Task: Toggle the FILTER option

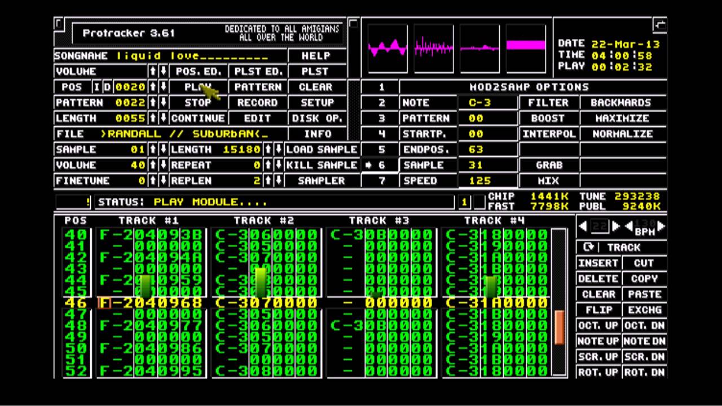Action: [x=549, y=103]
